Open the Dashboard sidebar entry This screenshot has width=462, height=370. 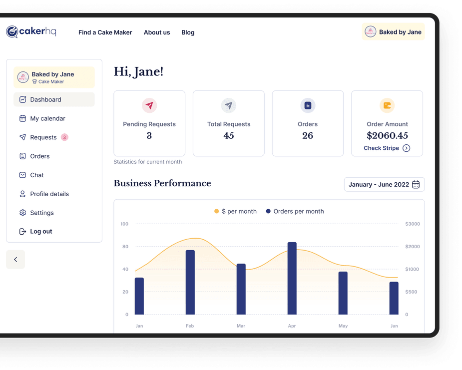click(45, 99)
